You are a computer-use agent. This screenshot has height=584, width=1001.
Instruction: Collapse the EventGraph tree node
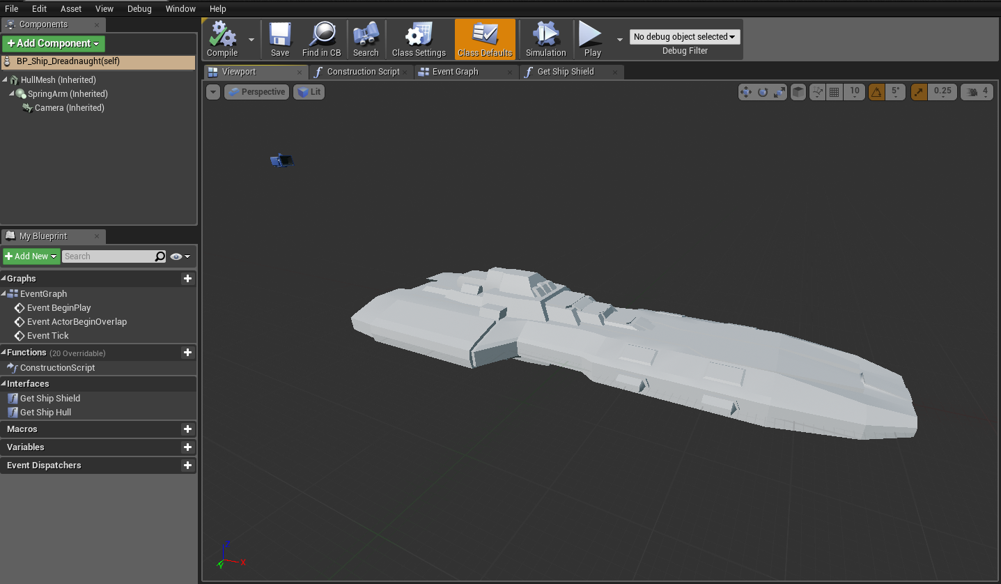(3, 294)
